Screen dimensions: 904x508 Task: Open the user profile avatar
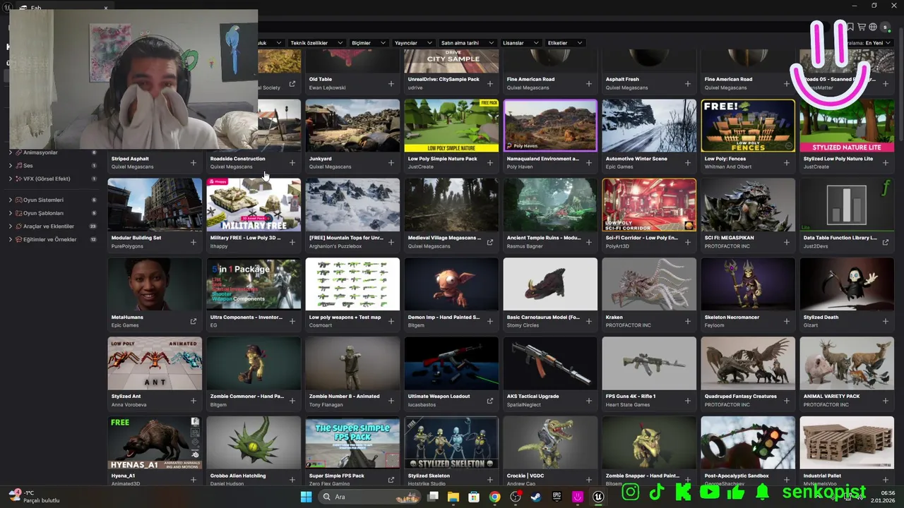pos(885,27)
